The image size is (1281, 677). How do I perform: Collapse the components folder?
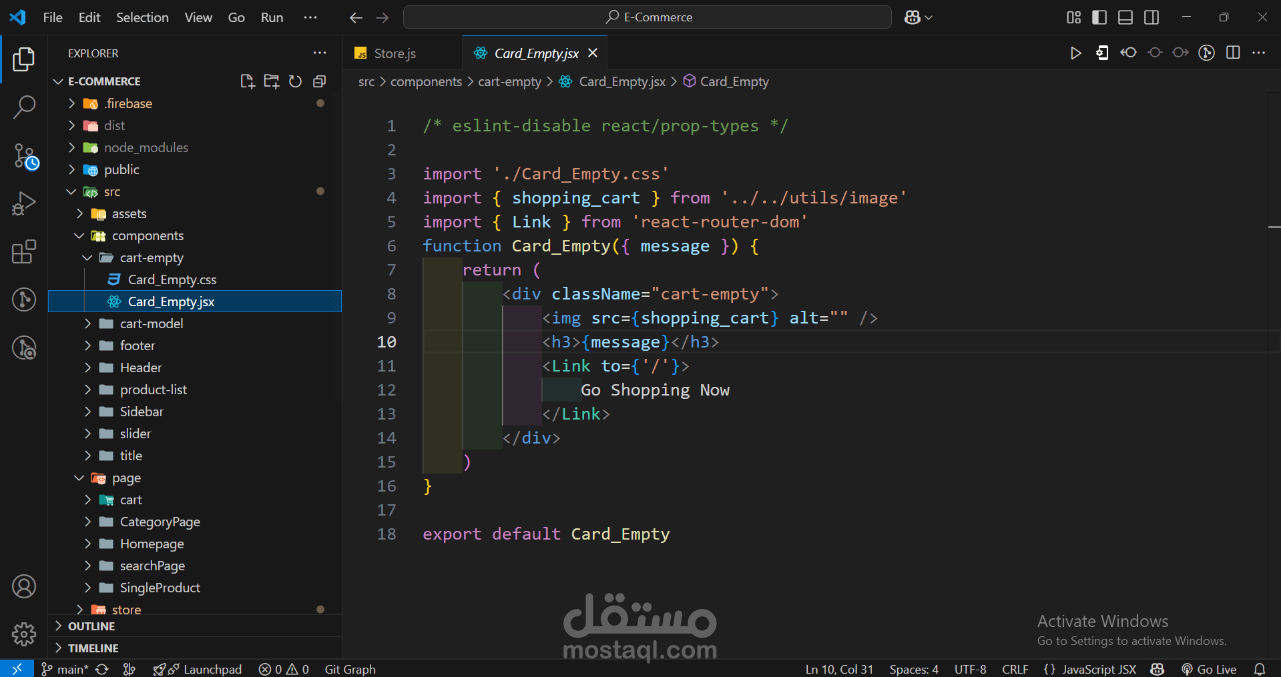pyautogui.click(x=195, y=235)
